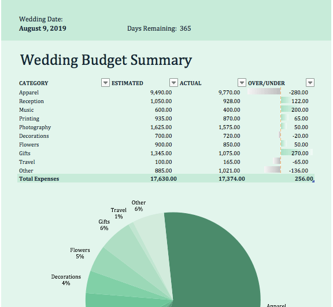Click estimated value 900.00 for Flowers
Image resolution: width=333 pixels, height=307 pixels.
163,145
